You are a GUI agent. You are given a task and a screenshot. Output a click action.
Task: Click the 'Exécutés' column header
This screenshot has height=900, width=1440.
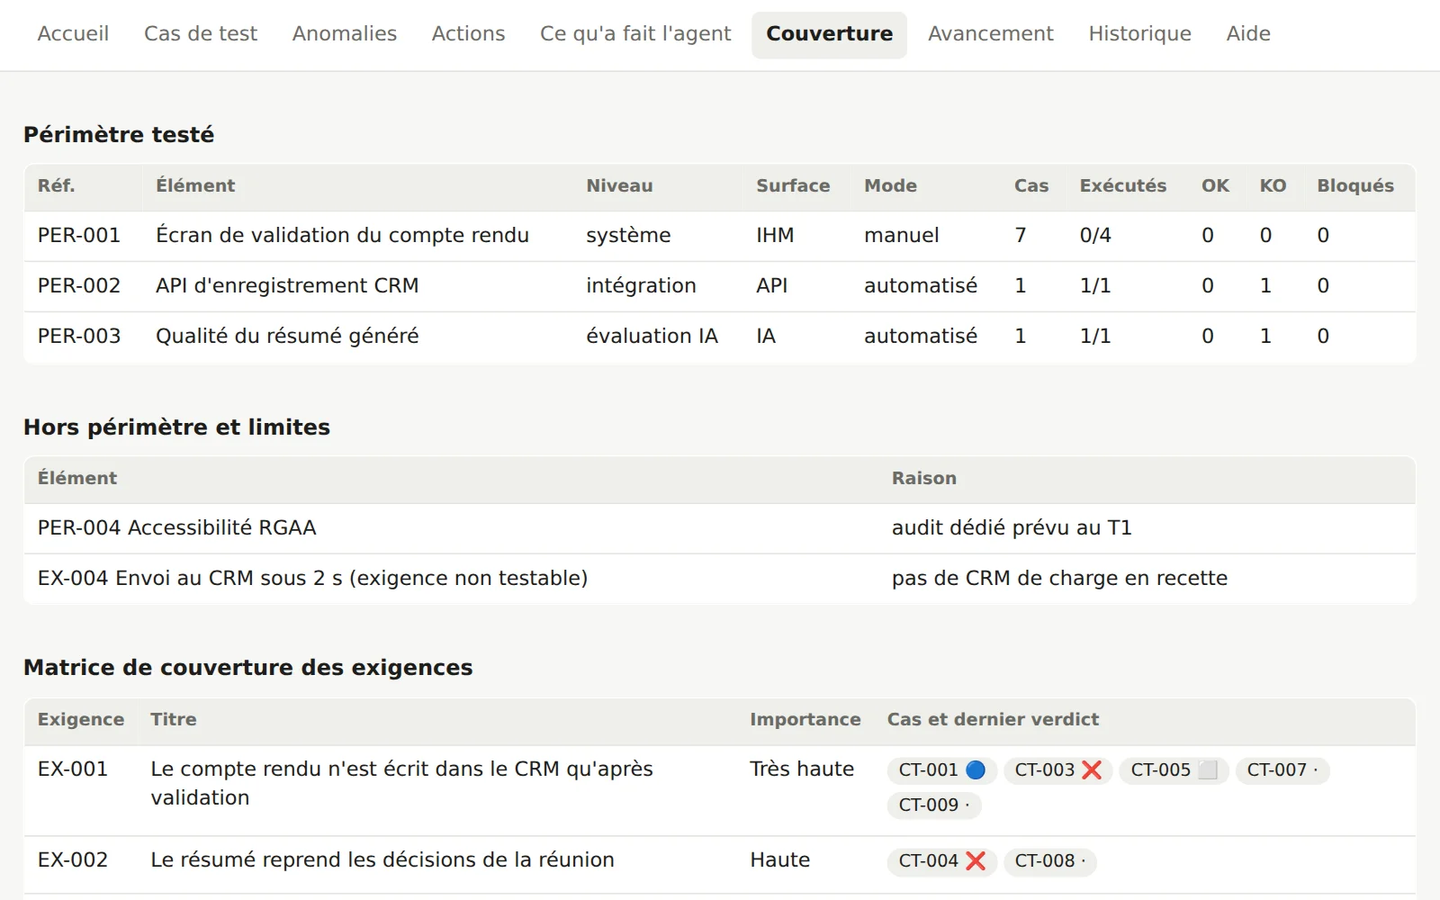coord(1123,186)
